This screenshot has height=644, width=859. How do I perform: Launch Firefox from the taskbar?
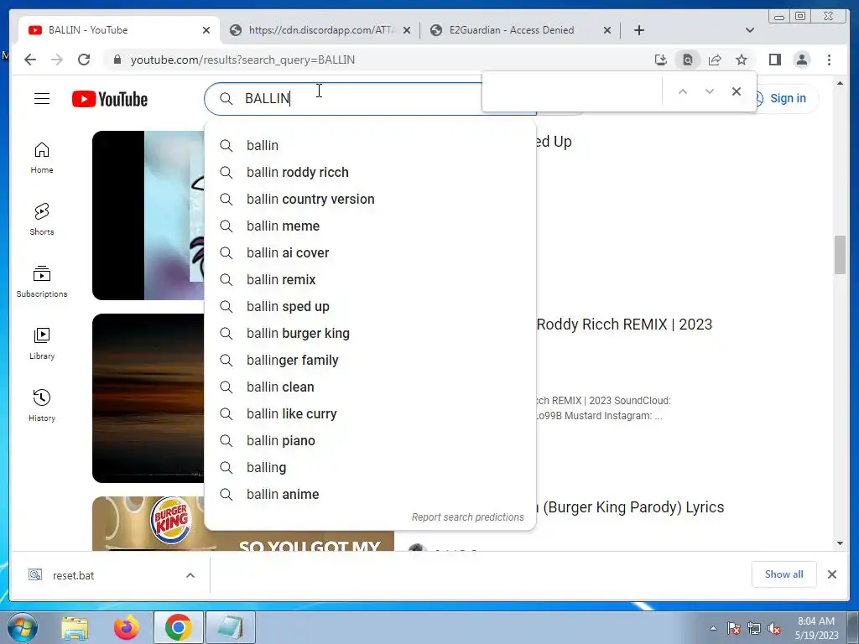point(126,627)
